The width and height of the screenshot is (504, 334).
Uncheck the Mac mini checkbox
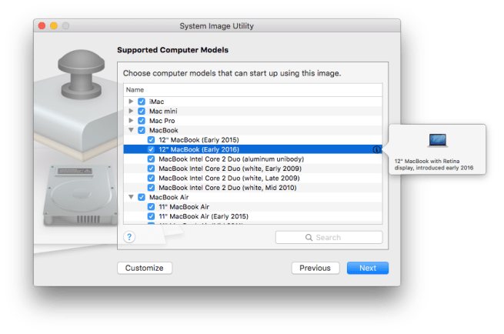(142, 112)
